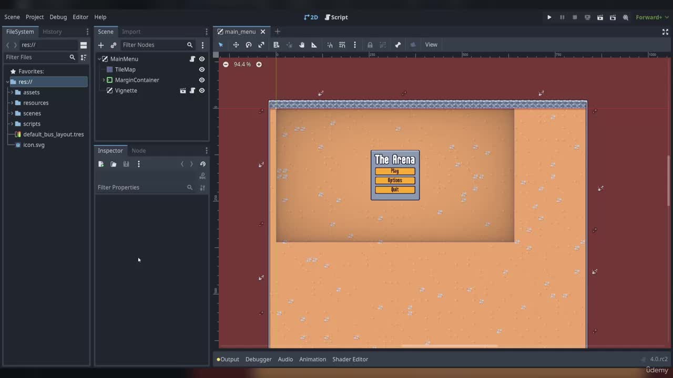Collapse the MainMenu node tree

click(x=99, y=59)
